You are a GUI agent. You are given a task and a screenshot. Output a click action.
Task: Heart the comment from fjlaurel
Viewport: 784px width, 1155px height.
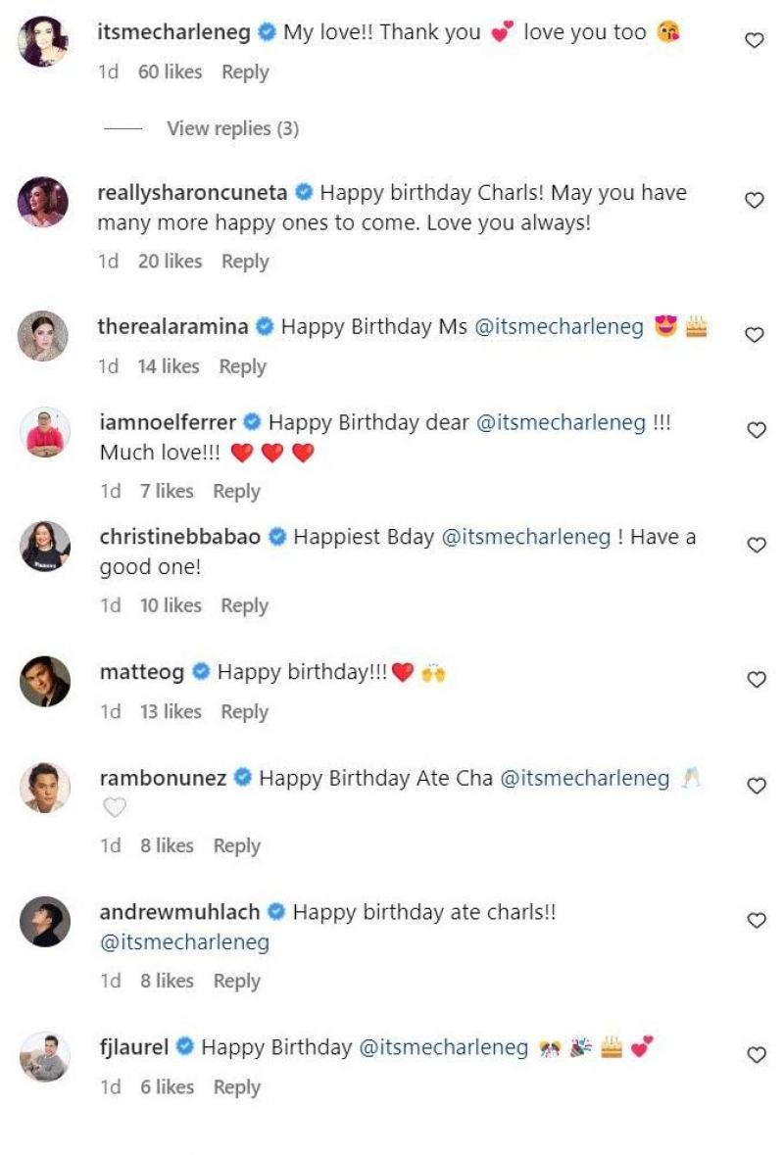(756, 1055)
